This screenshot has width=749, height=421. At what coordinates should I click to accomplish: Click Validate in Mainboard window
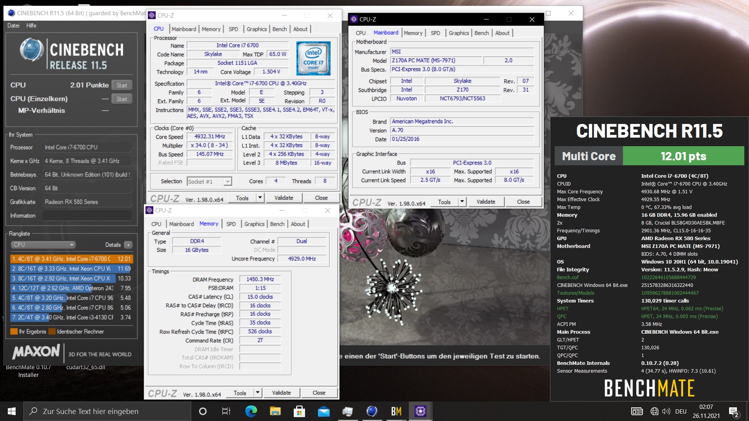pyautogui.click(x=486, y=202)
